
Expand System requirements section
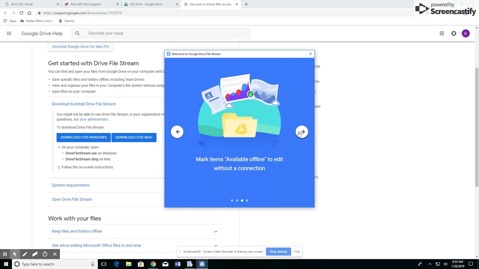(x=71, y=185)
